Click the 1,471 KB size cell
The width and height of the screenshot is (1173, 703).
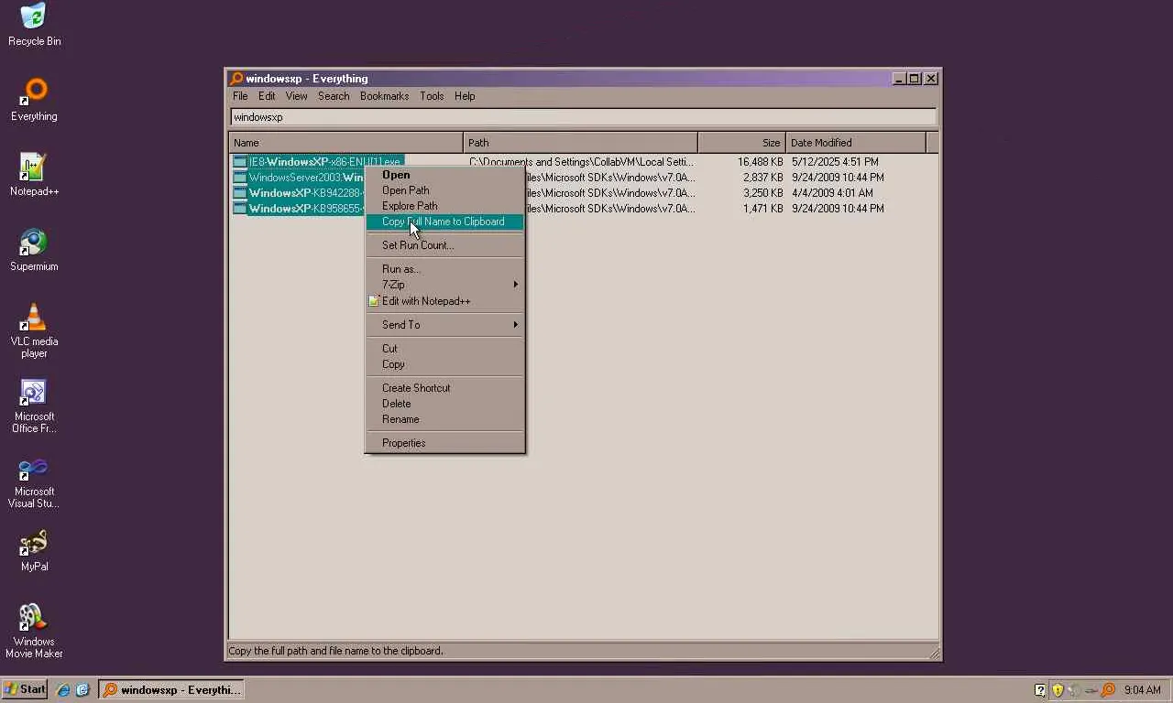click(763, 209)
